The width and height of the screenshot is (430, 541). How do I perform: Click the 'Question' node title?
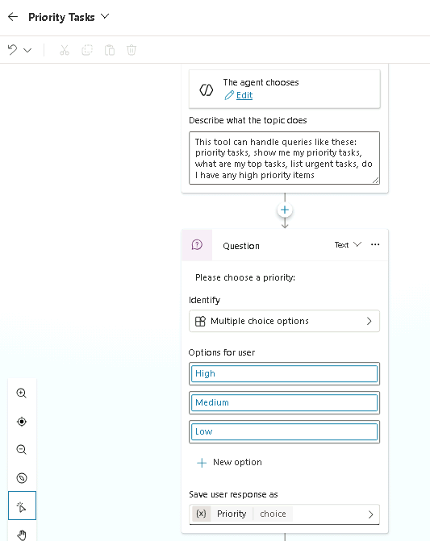point(241,246)
